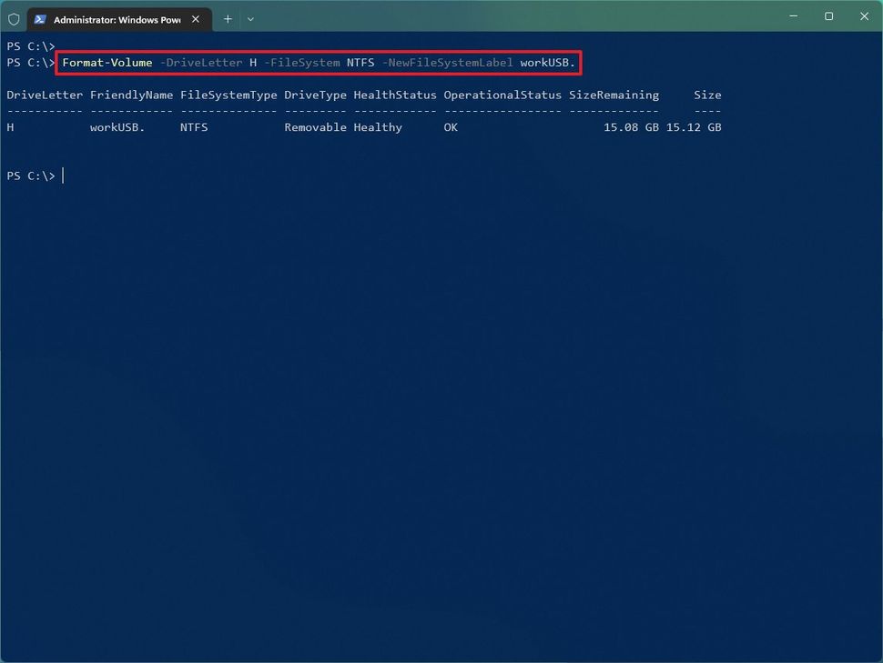Image resolution: width=883 pixels, height=663 pixels.
Task: Close the Administrator PowerShell tab
Action: [195, 18]
